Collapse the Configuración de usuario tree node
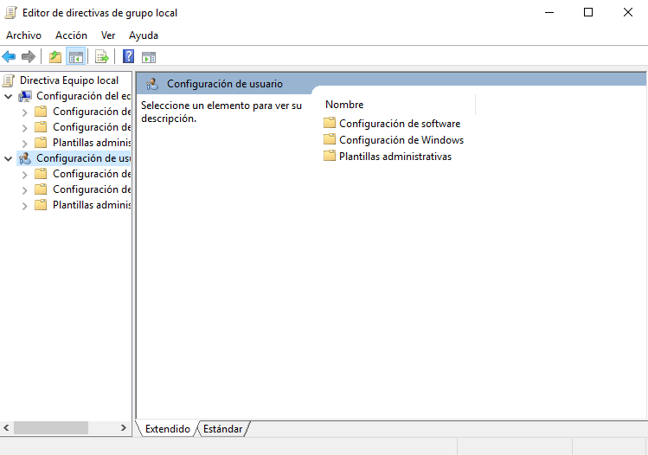The height and width of the screenshot is (455, 648). coord(9,158)
